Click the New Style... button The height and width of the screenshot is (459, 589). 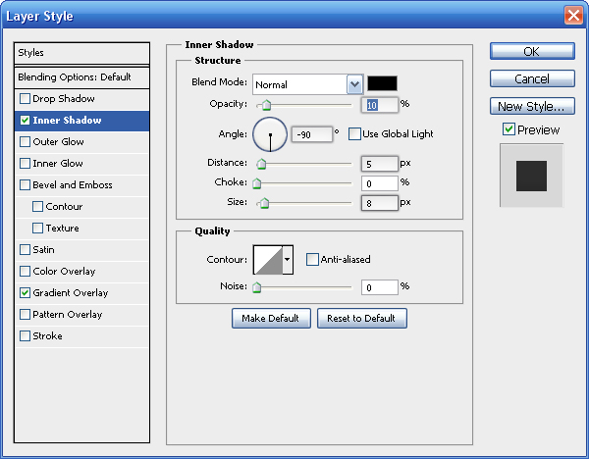click(x=532, y=106)
